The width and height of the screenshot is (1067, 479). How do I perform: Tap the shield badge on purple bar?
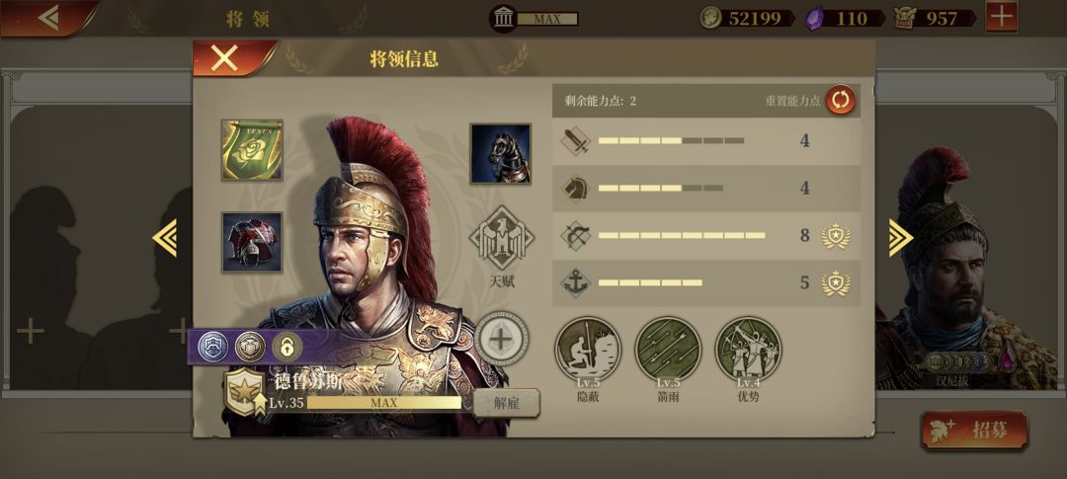[213, 347]
